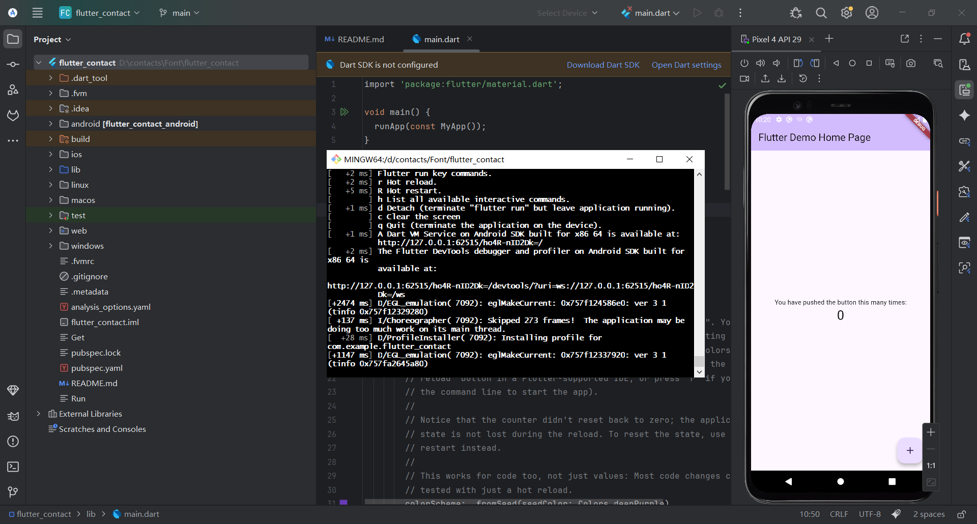Open Select Device dropdown

[567, 13]
